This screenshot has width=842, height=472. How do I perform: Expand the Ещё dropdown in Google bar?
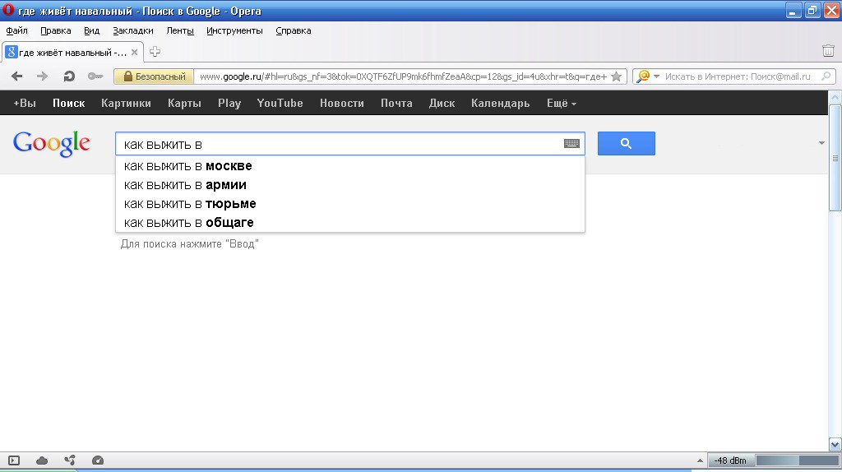click(x=561, y=103)
